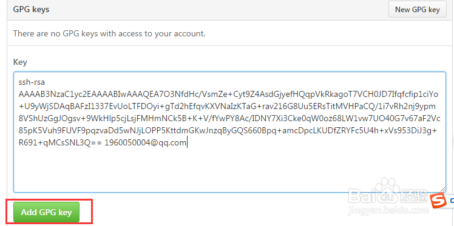454x226 pixels.
Task: Open the Sogou input method S icon
Action: click(x=438, y=201)
